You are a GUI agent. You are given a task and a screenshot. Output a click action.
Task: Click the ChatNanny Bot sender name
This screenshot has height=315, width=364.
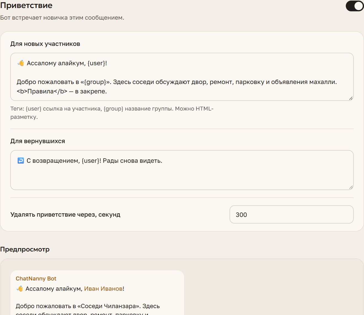[x=36, y=279]
